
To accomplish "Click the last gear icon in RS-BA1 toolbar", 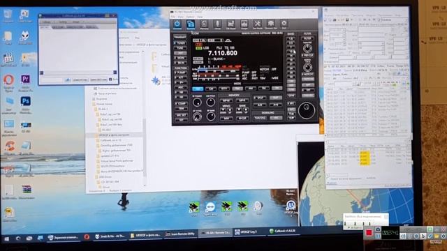I will (284, 24).
